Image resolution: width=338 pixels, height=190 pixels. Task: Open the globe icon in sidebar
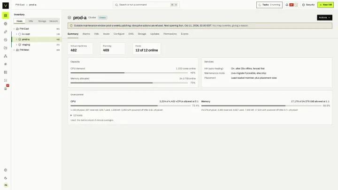click(6, 24)
